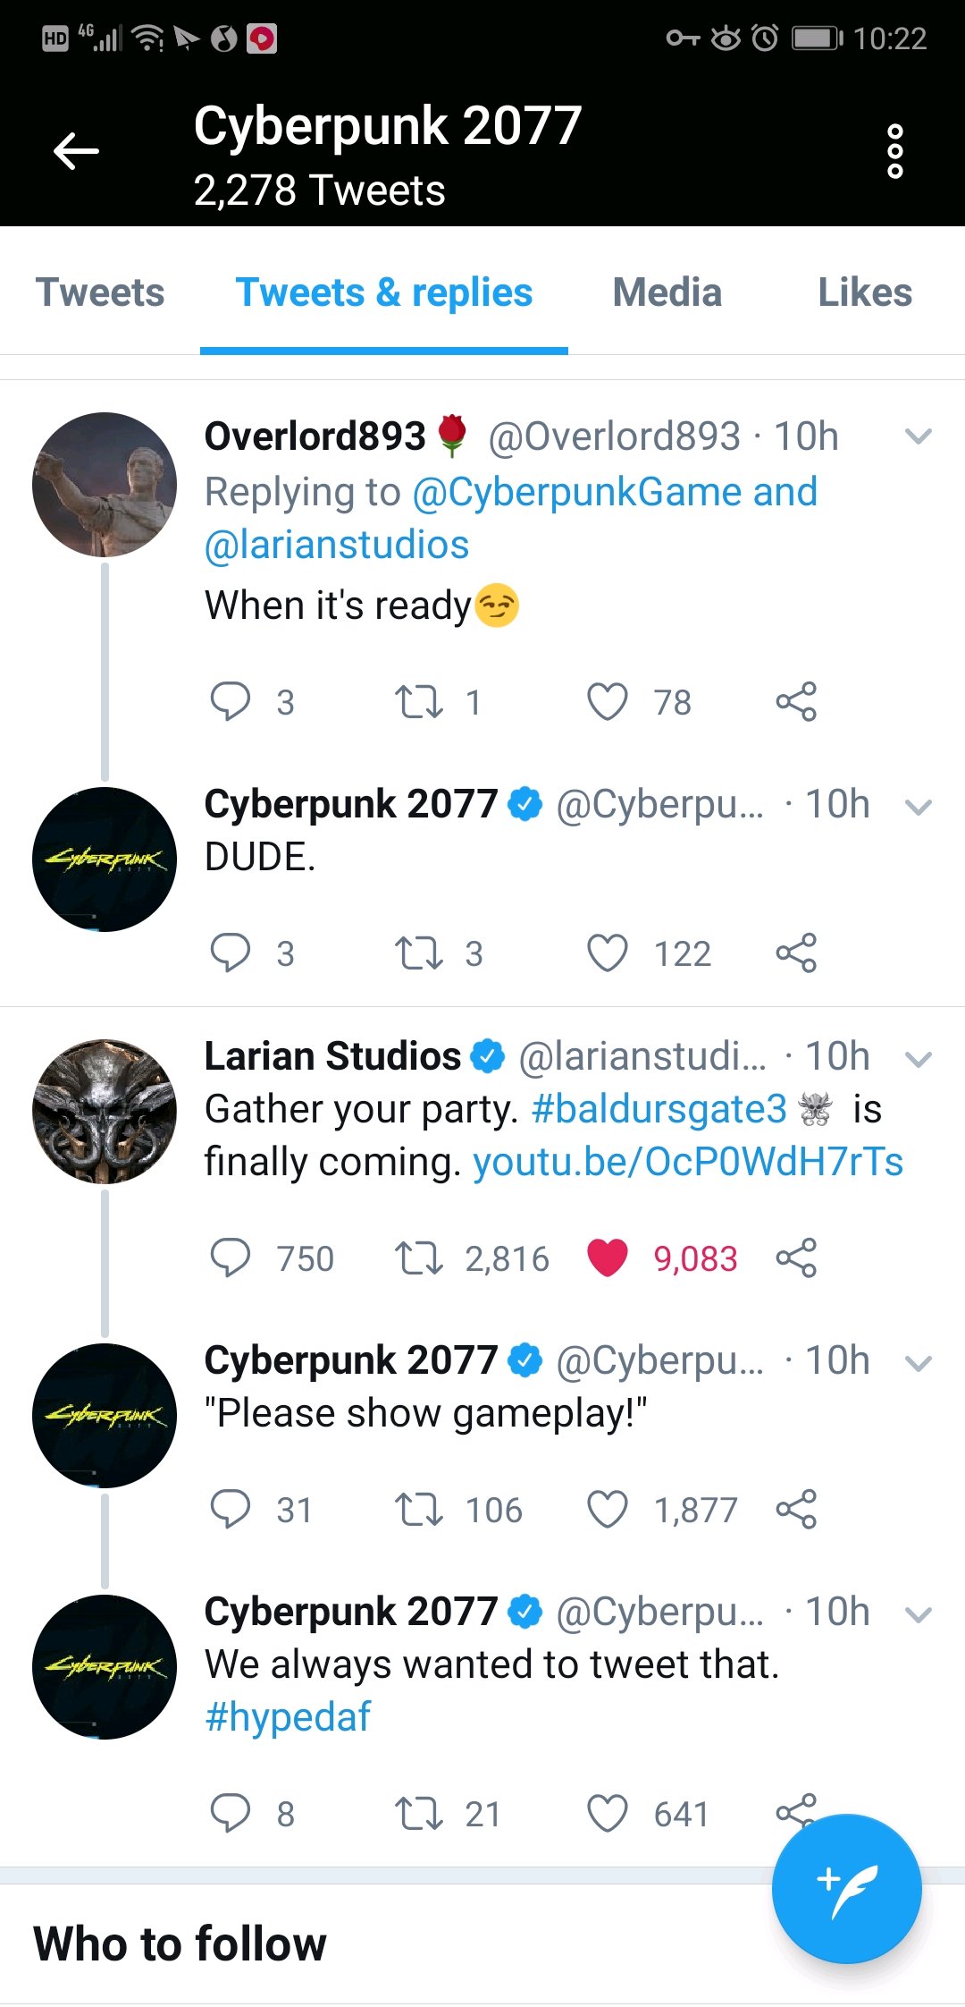Expand chevron on the "DUDE." tweet
This screenshot has height=2007, width=965.
(918, 807)
